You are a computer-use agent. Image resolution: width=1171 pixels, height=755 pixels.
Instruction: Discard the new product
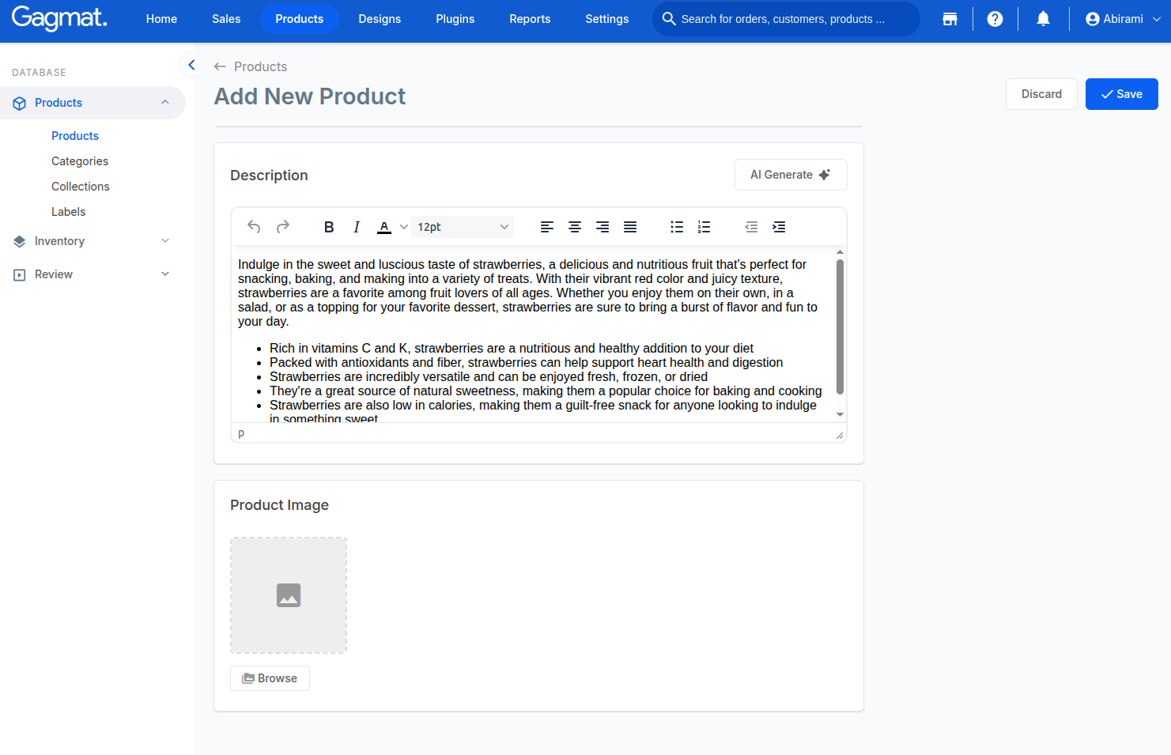(1041, 94)
